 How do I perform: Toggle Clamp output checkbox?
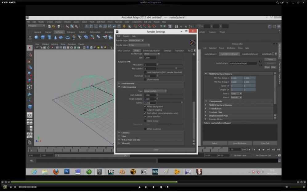(x=145, y=121)
